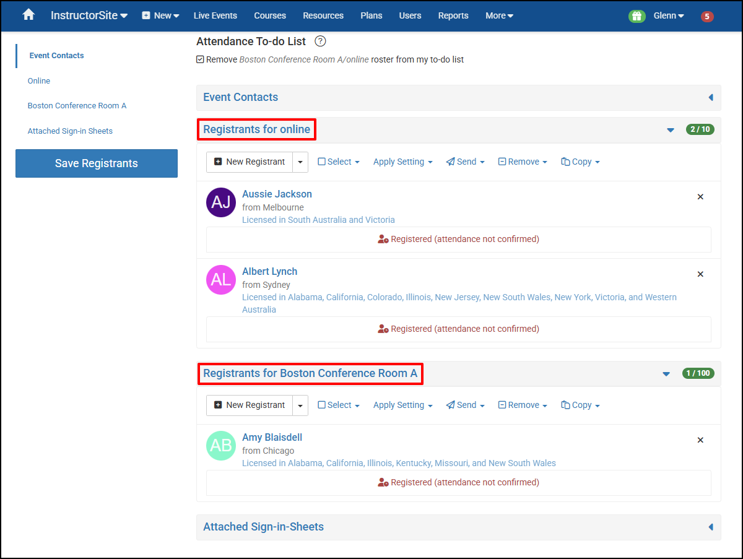This screenshot has height=559, width=743.
Task: Click Licensed in South Australia and Victoria link
Action: (x=318, y=220)
